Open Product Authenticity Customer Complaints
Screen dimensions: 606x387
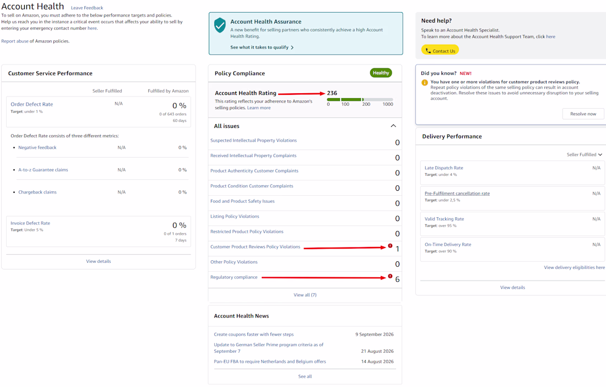255,170
